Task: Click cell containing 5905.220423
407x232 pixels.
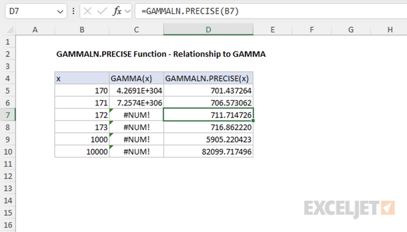Action: pos(209,139)
